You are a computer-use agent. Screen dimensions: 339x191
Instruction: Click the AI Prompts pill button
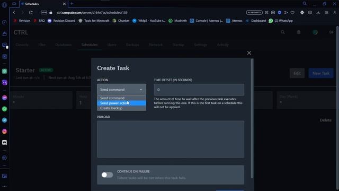click(x=254, y=13)
